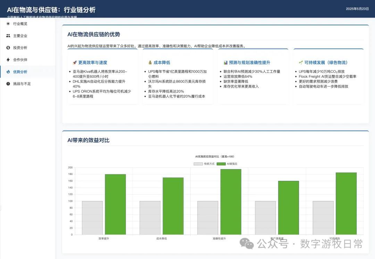
Task: Select the bar chart icon beside 预测与规划准确性提升
Action: 225,63
